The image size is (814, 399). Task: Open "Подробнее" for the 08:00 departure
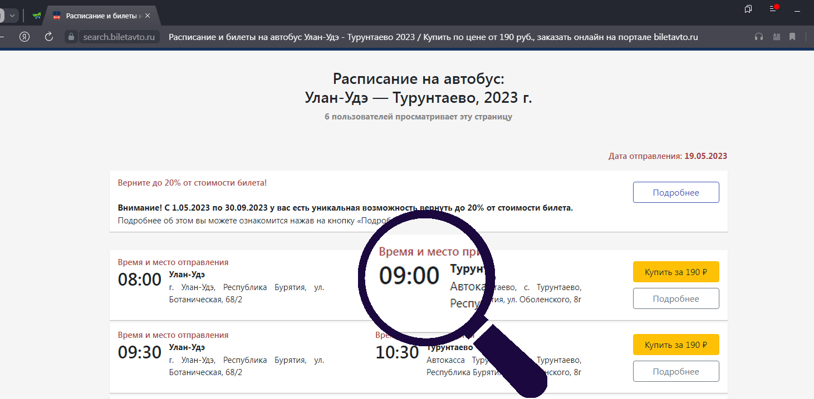pyautogui.click(x=676, y=298)
